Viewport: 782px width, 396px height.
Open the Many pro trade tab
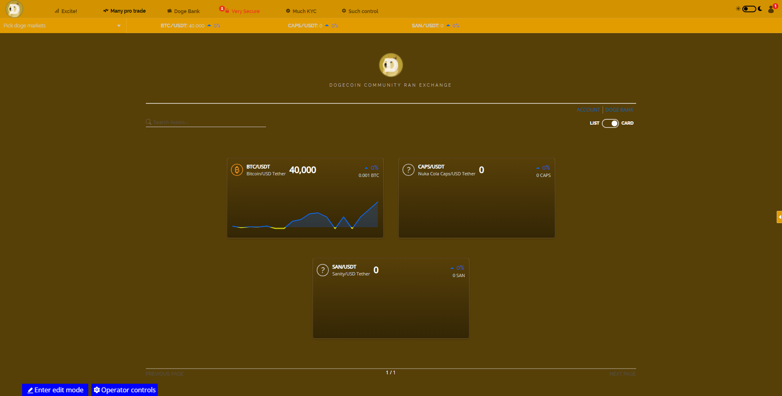pyautogui.click(x=125, y=11)
